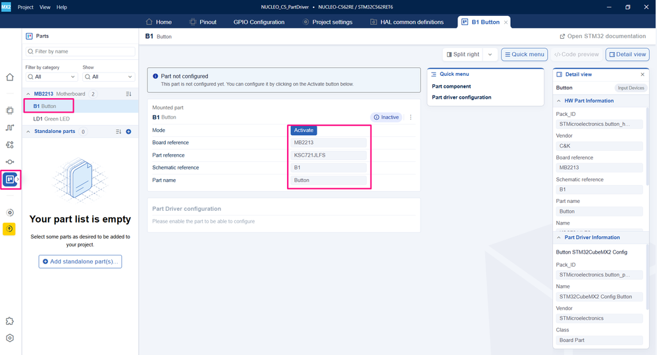
Task: Open the Project menu
Action: pyautogui.click(x=26, y=7)
